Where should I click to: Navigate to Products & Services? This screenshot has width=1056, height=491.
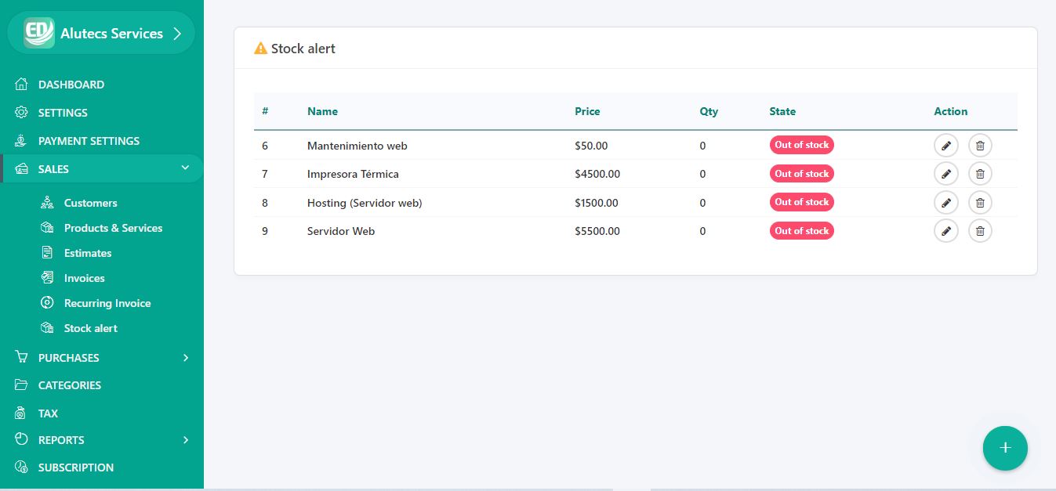[113, 228]
